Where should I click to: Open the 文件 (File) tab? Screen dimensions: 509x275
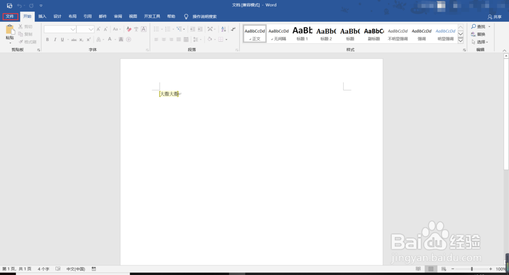coord(10,17)
